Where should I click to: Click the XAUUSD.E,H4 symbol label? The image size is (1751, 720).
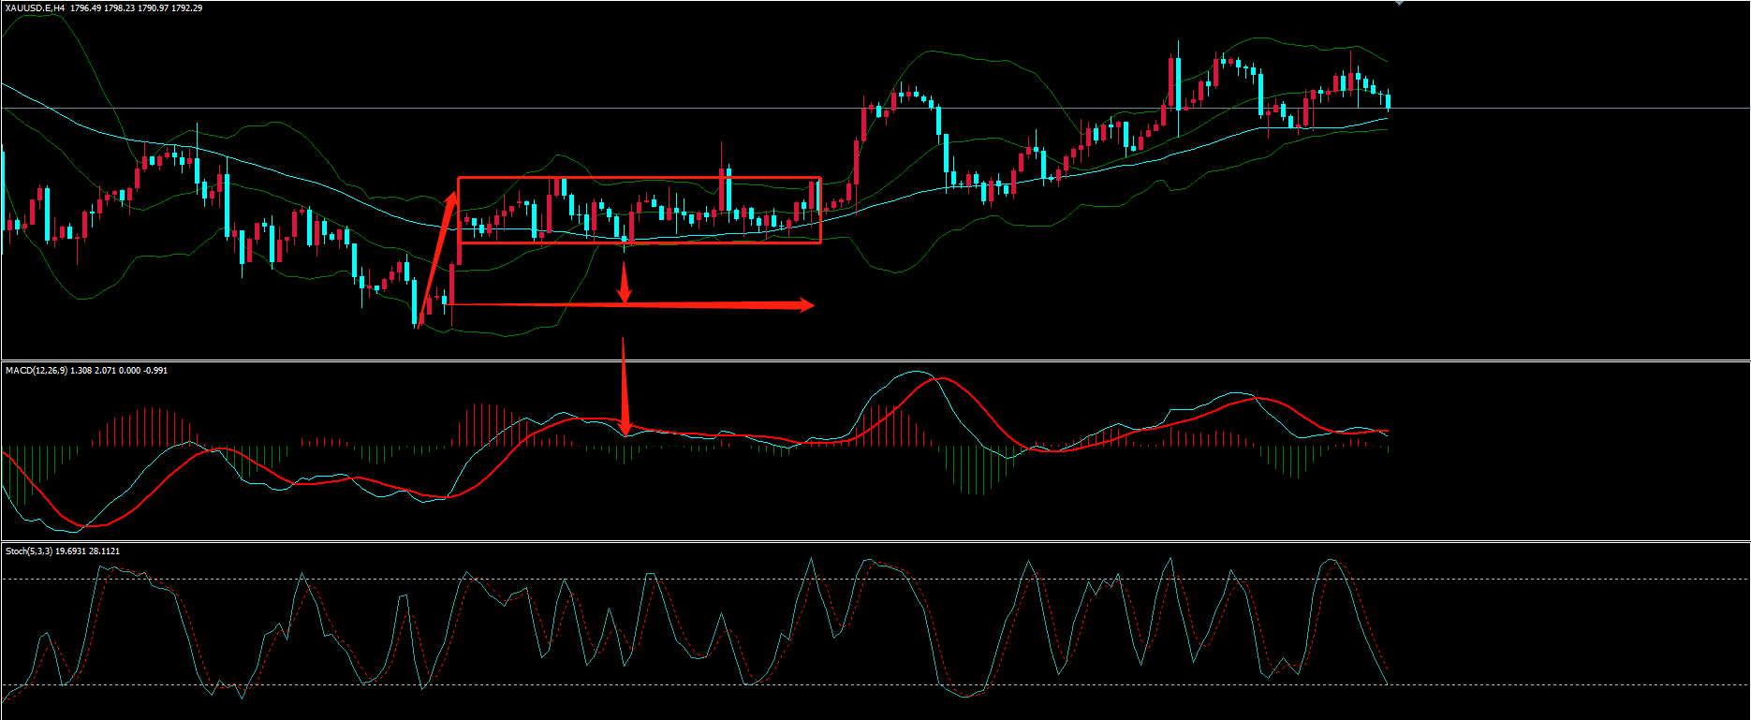pos(36,8)
